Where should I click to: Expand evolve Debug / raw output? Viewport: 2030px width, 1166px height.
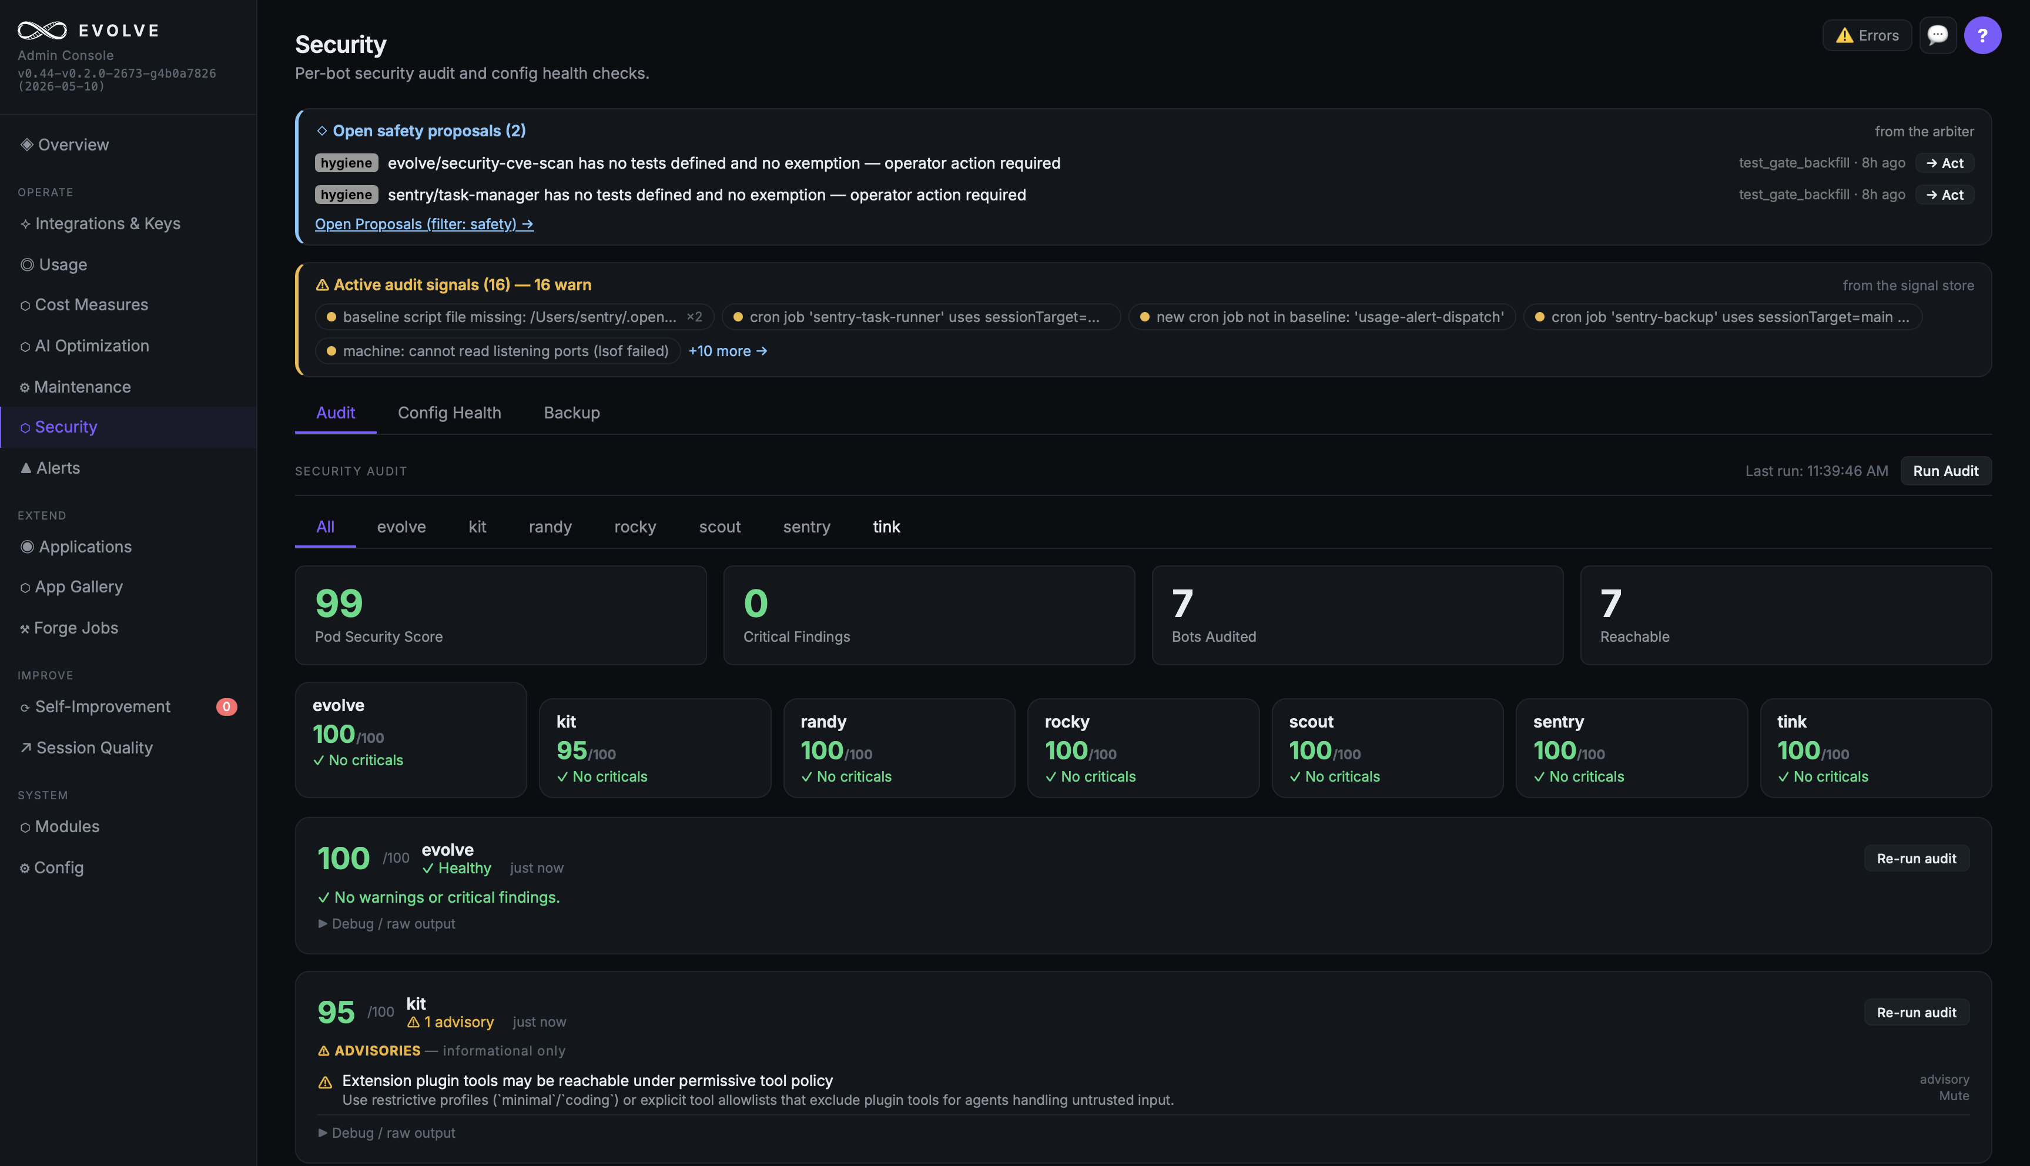point(387,923)
